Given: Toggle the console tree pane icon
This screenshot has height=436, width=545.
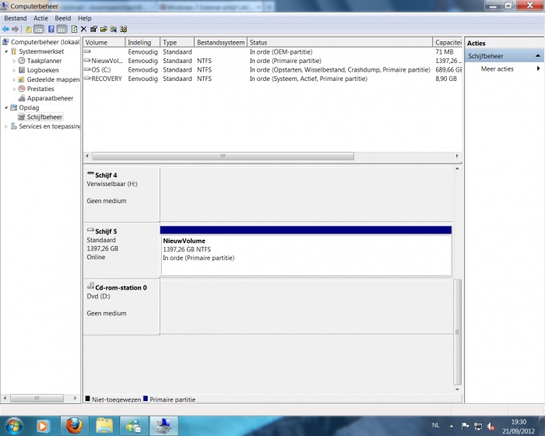Looking at the screenshot, I should click(39, 30).
